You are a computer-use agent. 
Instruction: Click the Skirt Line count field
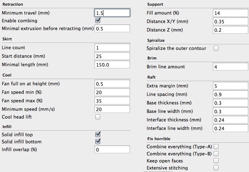click(x=112, y=48)
